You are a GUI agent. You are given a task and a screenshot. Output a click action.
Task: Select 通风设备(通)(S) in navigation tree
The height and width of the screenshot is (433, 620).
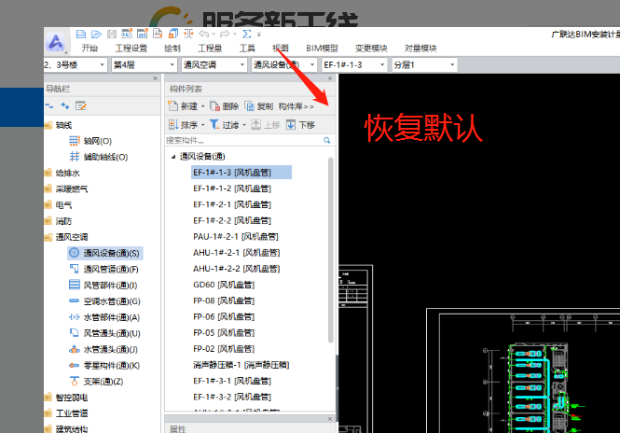click(x=105, y=253)
